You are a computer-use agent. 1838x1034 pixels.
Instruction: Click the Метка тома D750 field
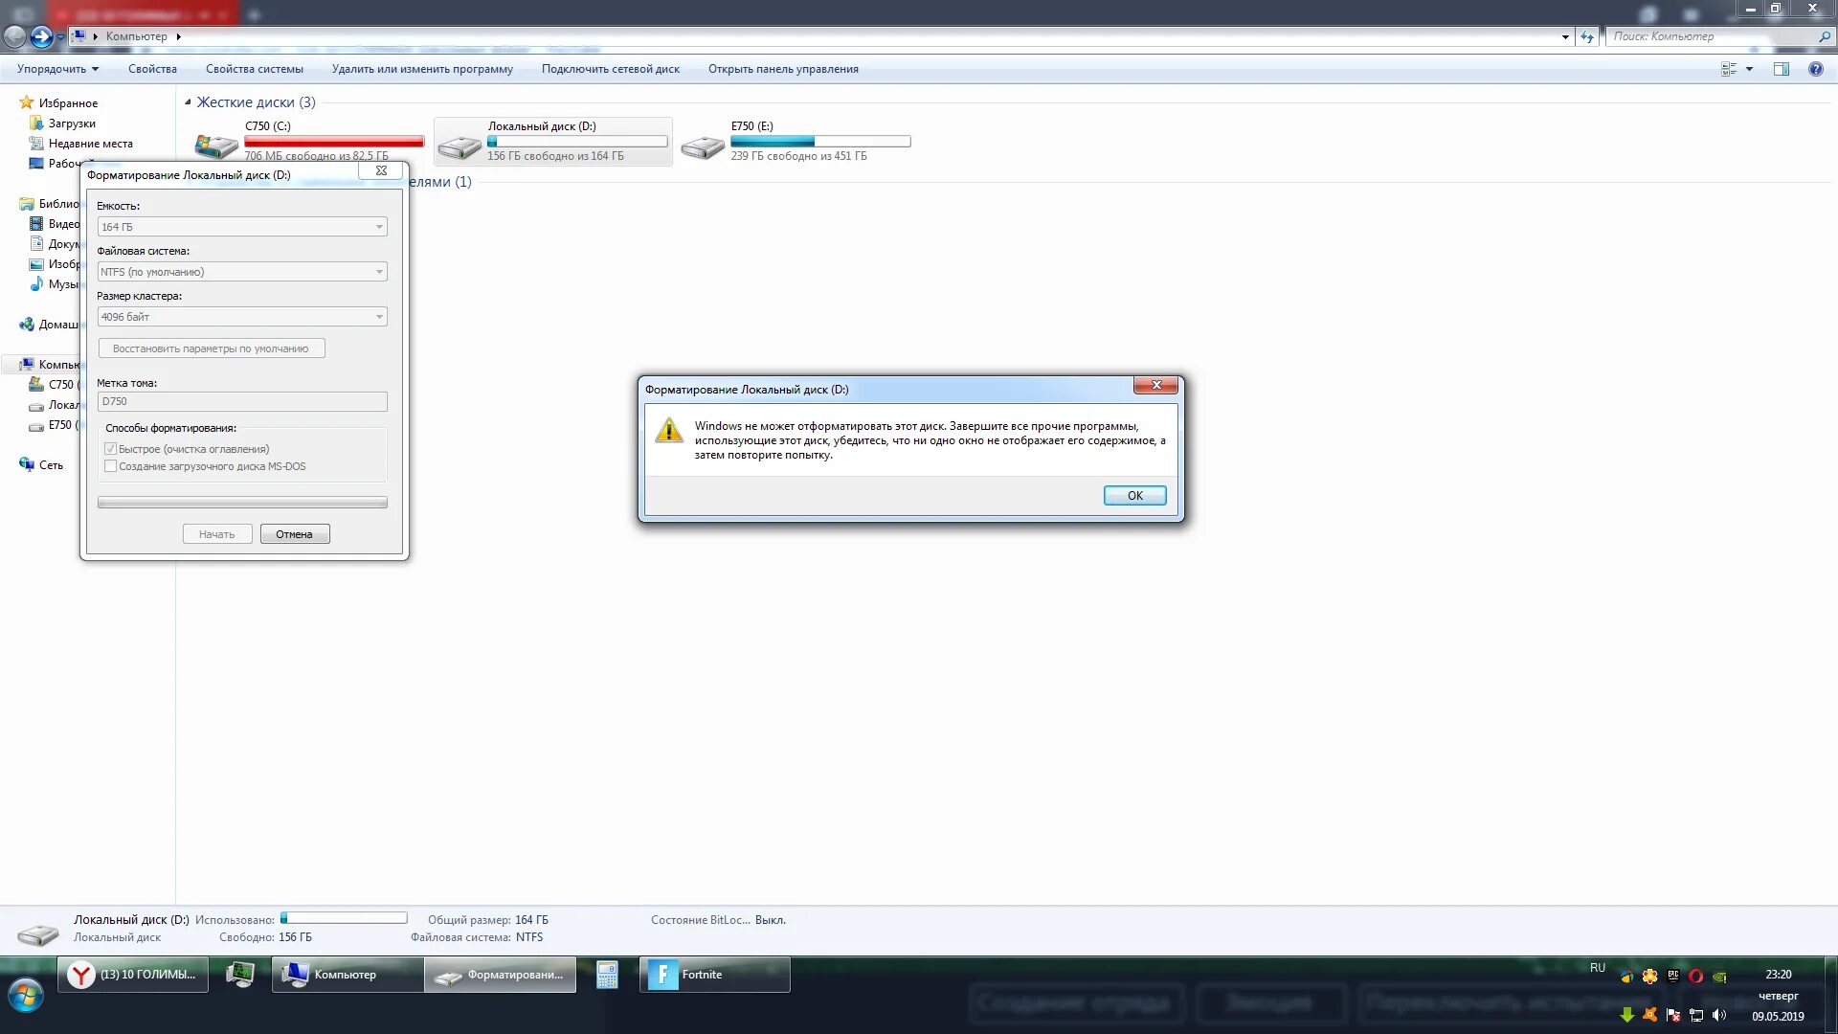(241, 401)
